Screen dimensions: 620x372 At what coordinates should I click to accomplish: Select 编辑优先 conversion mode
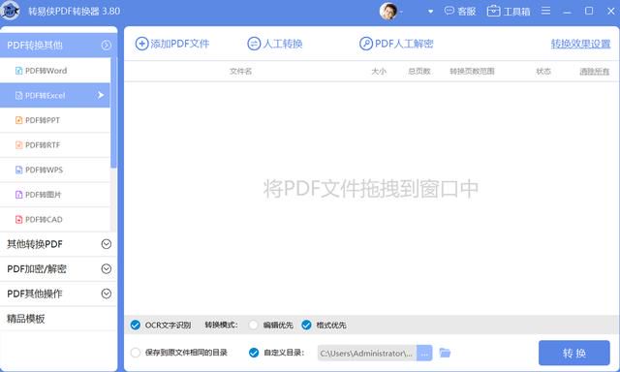click(x=254, y=325)
